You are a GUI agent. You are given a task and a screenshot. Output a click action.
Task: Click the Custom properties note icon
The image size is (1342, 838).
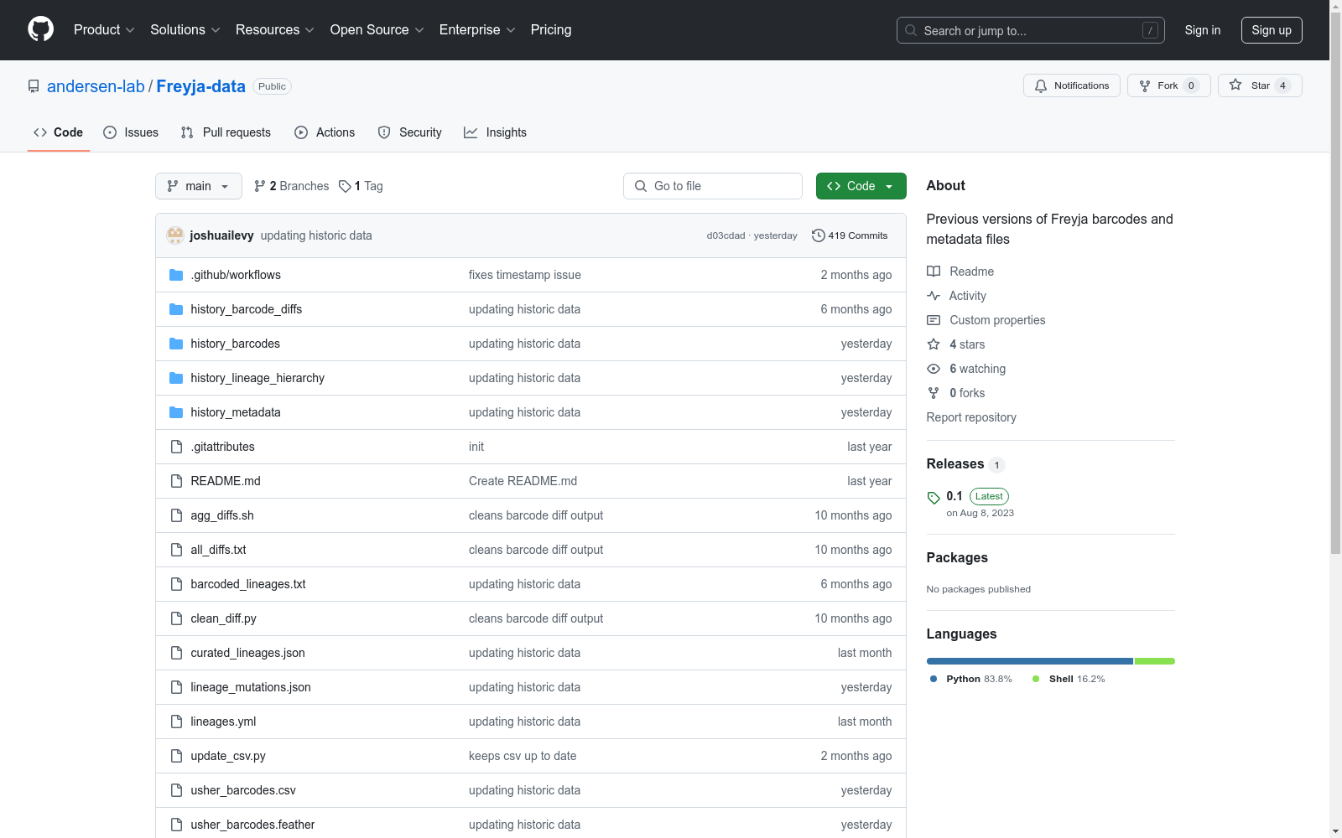click(x=934, y=320)
